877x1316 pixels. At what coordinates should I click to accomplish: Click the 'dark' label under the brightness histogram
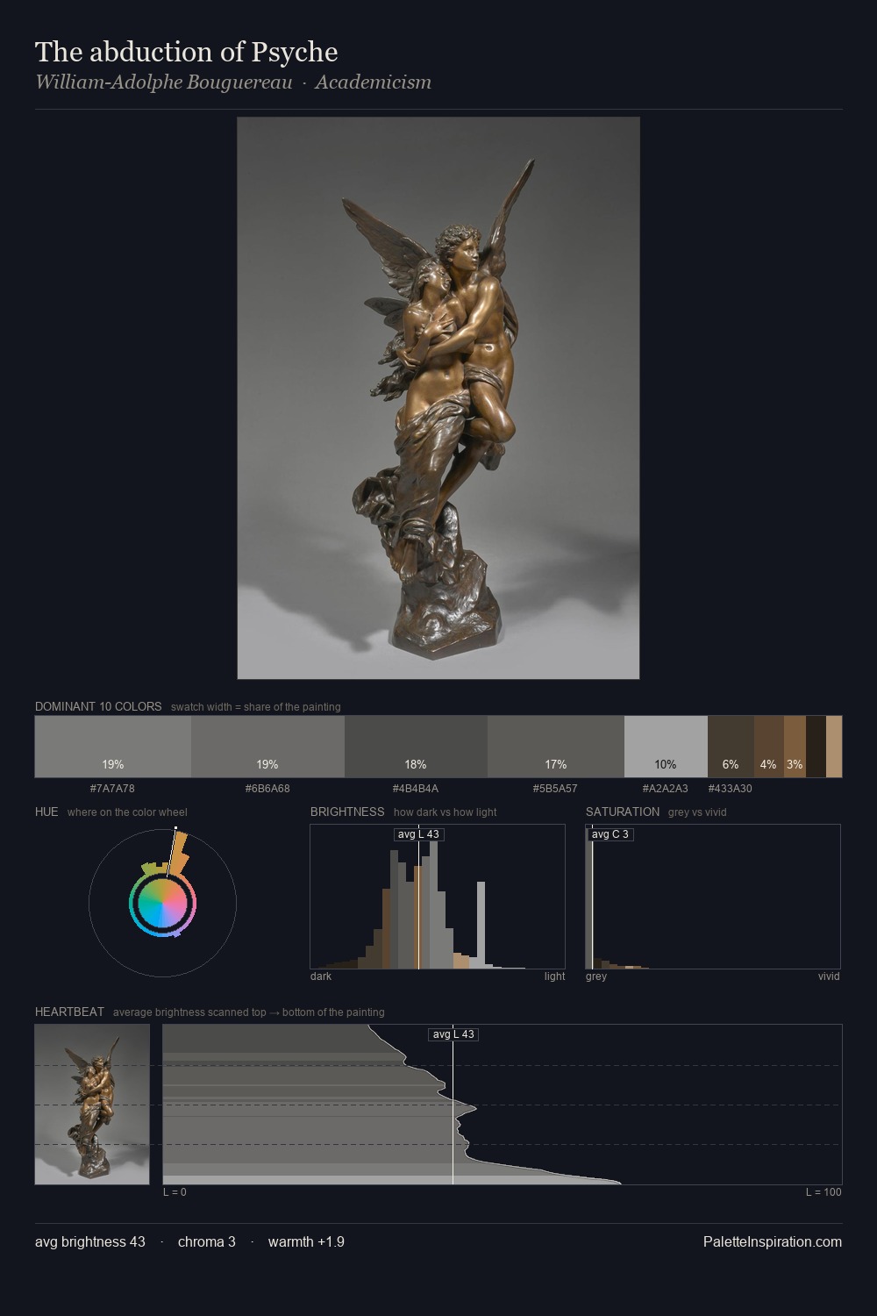tap(321, 976)
